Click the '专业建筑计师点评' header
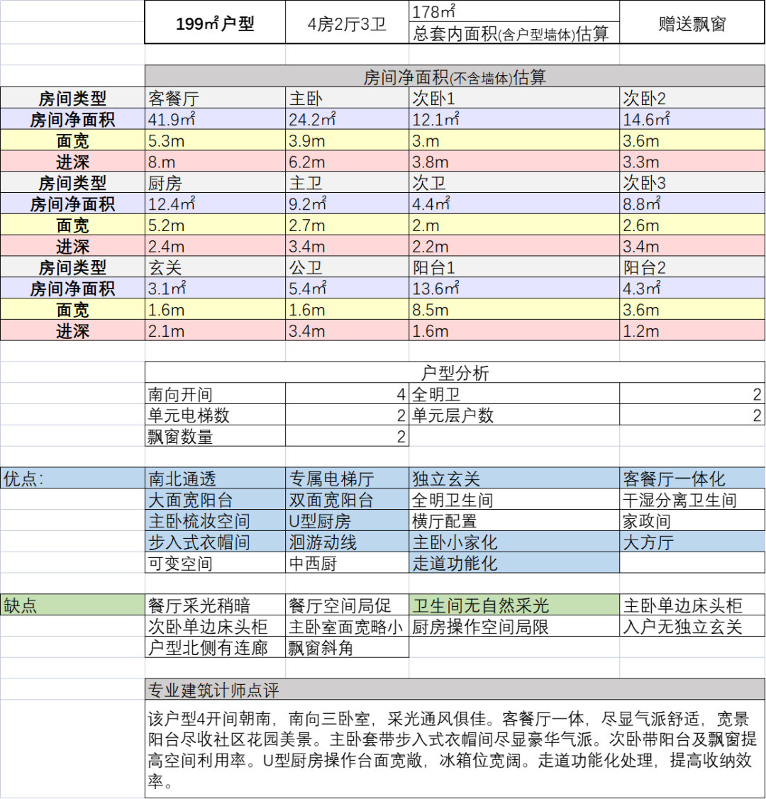The width and height of the screenshot is (766, 799). coord(455,689)
